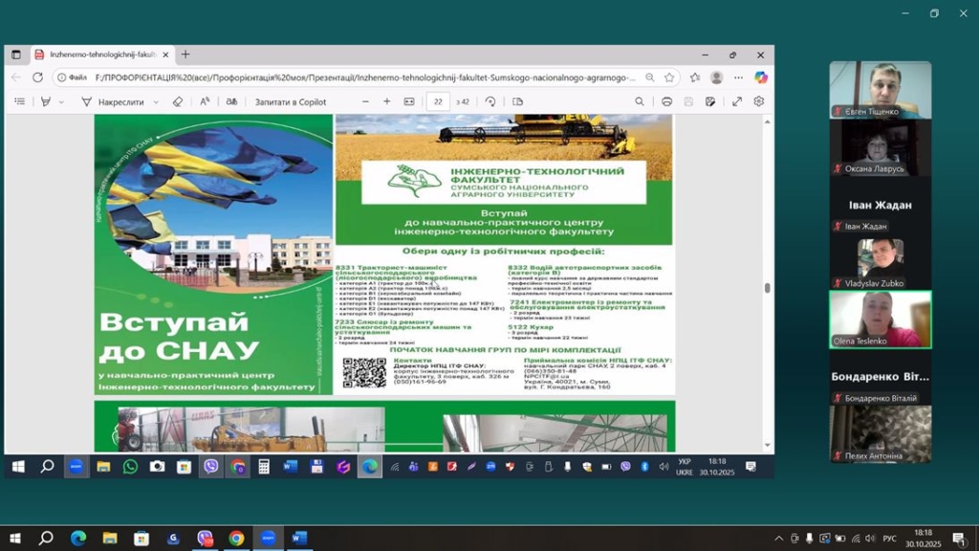Expand the highlight tool dropdown arrow

click(61, 101)
